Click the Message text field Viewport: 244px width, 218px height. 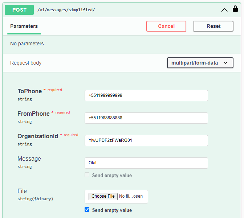point(146,163)
